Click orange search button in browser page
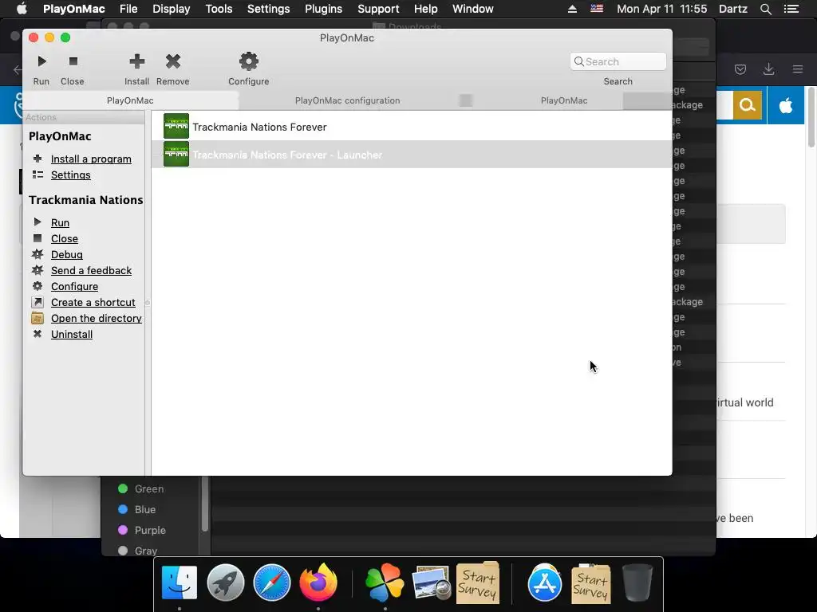 [x=747, y=106]
